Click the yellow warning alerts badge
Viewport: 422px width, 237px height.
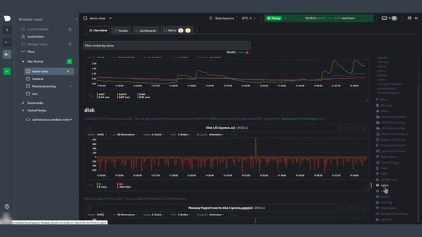188,30
